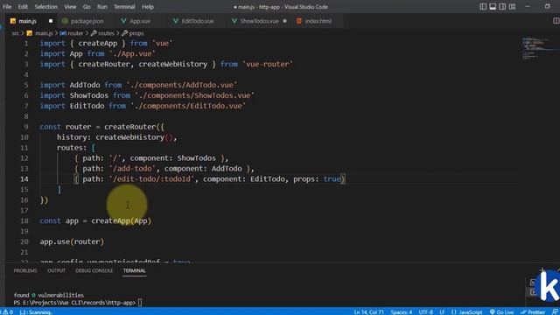The image size is (560, 315).
Task: Switch to the index.html tab
Action: tap(318, 21)
